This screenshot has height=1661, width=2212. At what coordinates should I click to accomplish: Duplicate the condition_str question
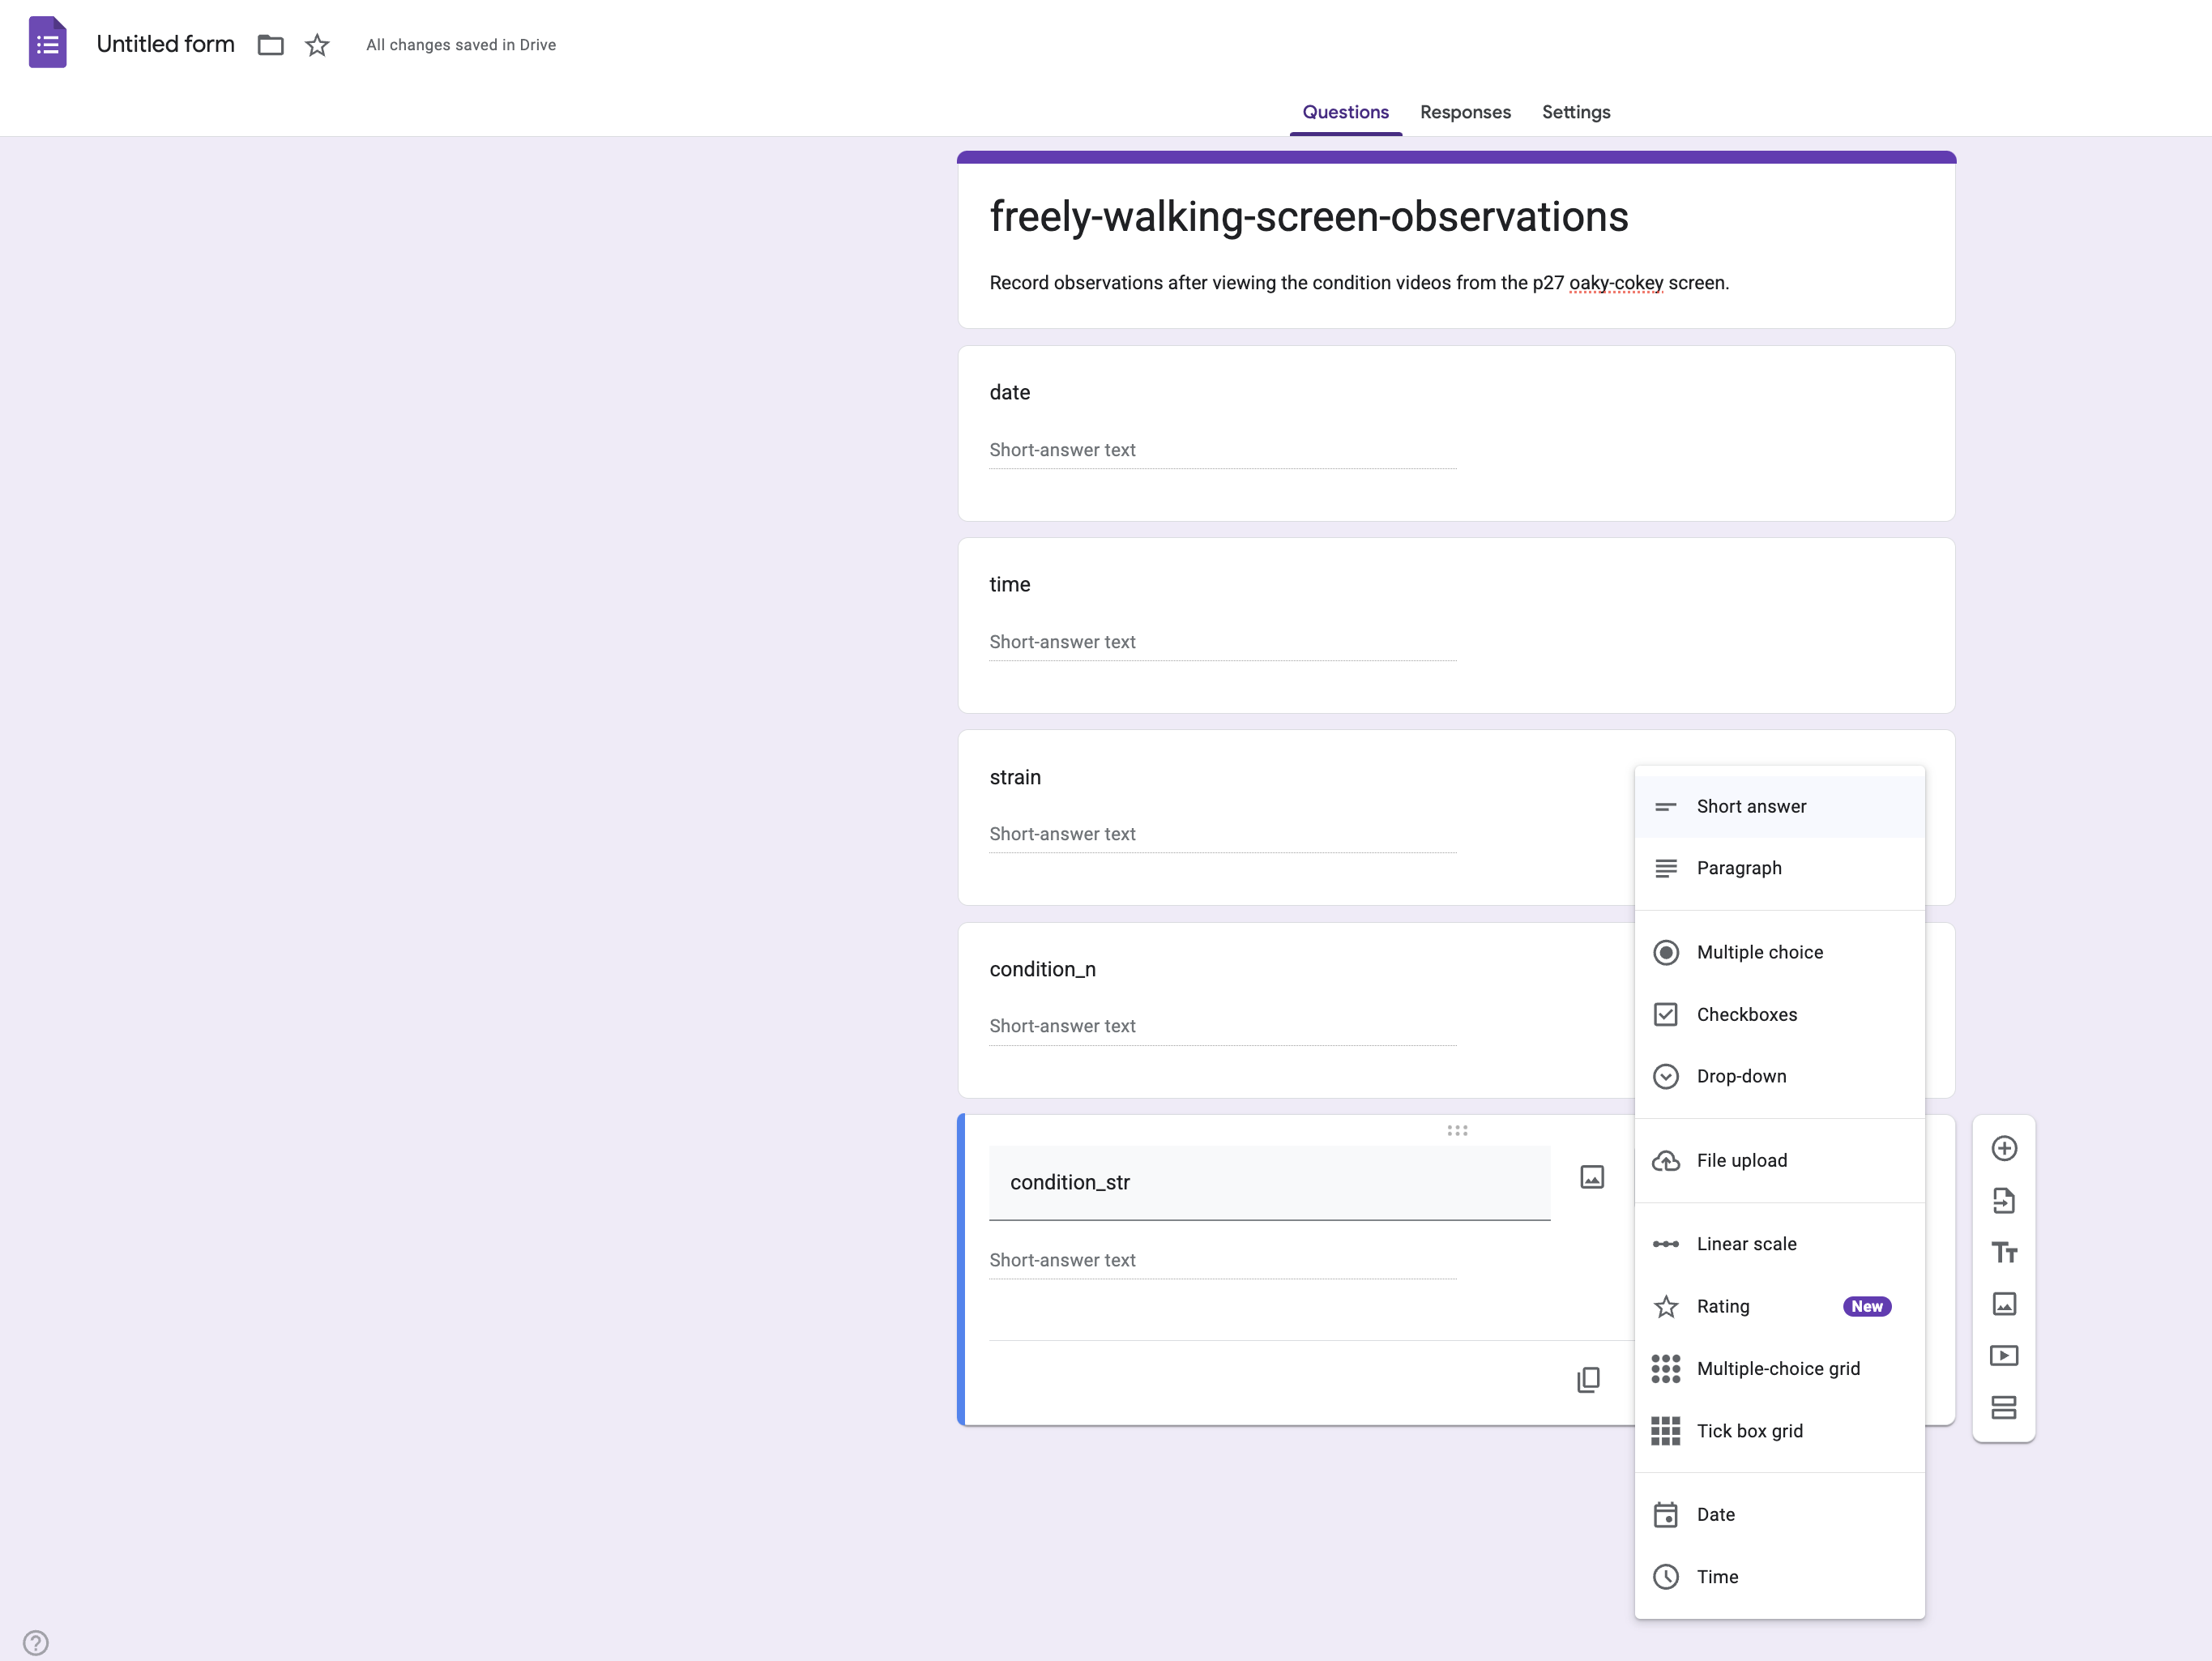(x=1588, y=1380)
